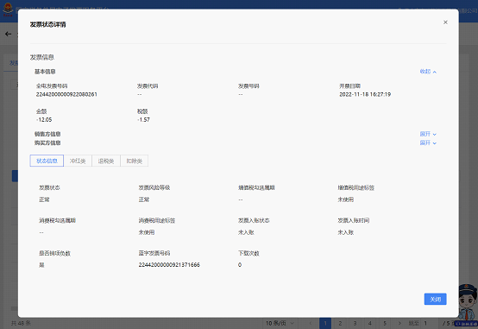
Task: Switch to the 扣除类 tab
Action: tap(134, 161)
